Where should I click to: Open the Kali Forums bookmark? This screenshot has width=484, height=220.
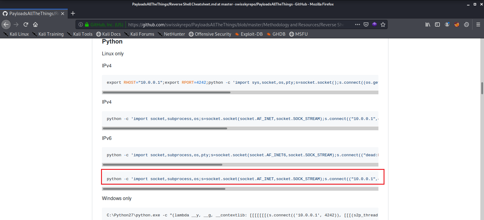pos(139,34)
